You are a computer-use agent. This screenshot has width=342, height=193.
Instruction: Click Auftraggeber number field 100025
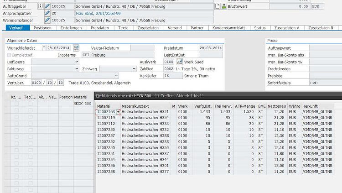click(x=62, y=6)
